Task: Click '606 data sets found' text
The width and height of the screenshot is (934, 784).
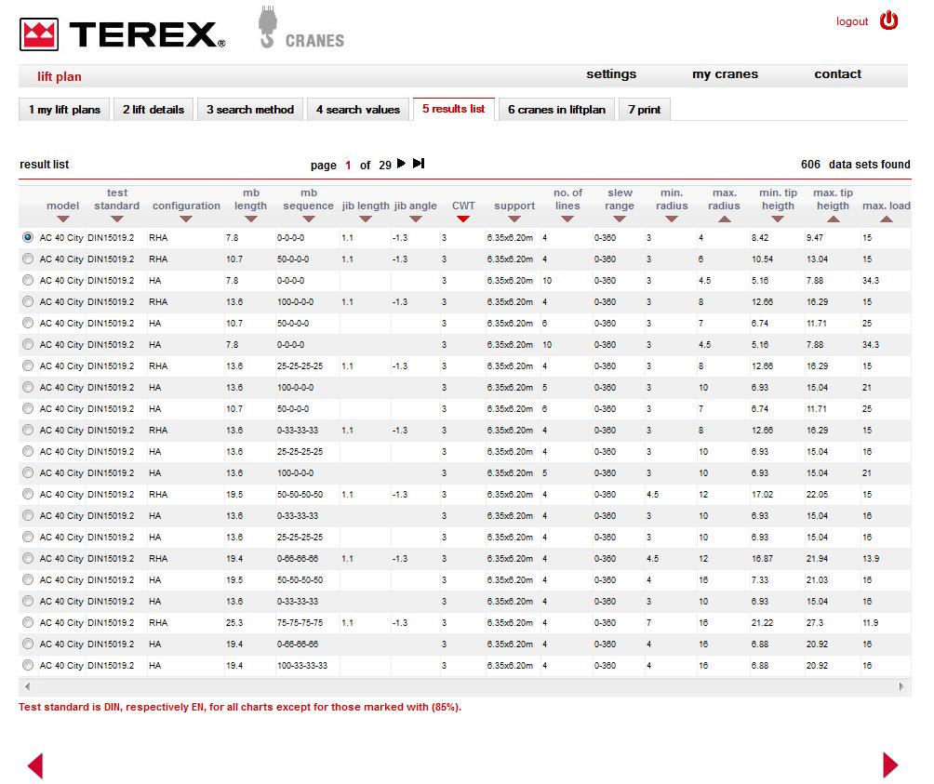Action: (855, 165)
